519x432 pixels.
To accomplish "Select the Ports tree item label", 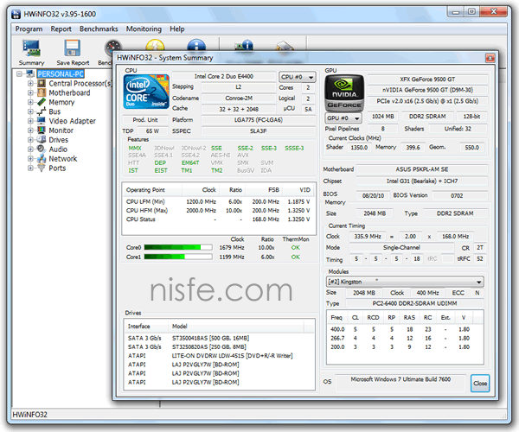I will 57,168.
